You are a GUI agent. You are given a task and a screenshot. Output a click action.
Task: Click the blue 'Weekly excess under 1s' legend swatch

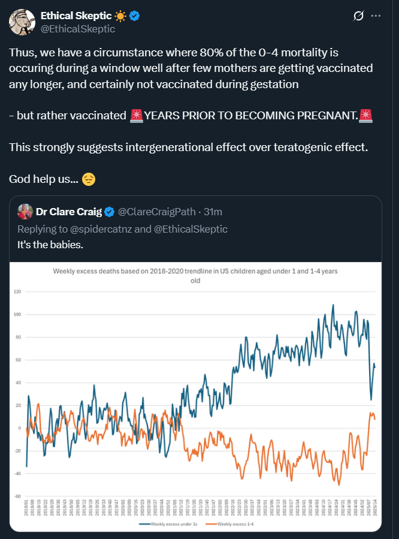(x=144, y=524)
